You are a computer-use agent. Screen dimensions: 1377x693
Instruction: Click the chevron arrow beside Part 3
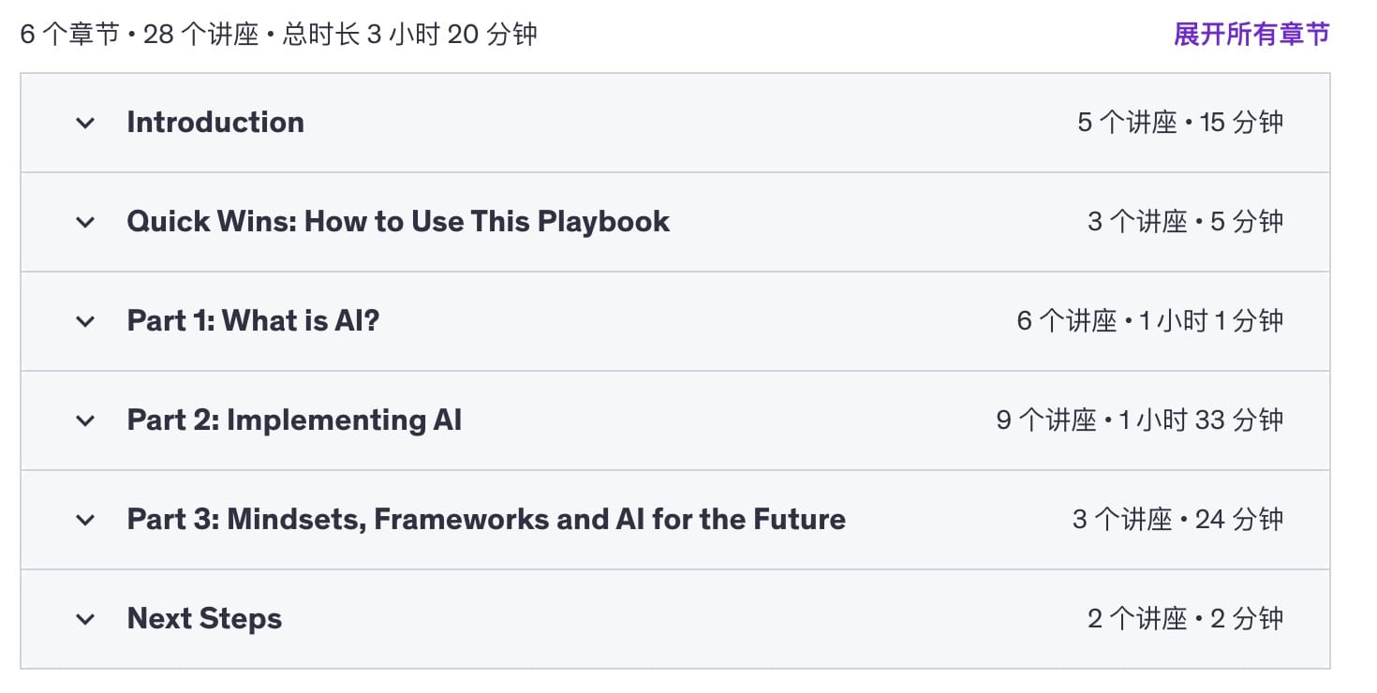tap(85, 520)
